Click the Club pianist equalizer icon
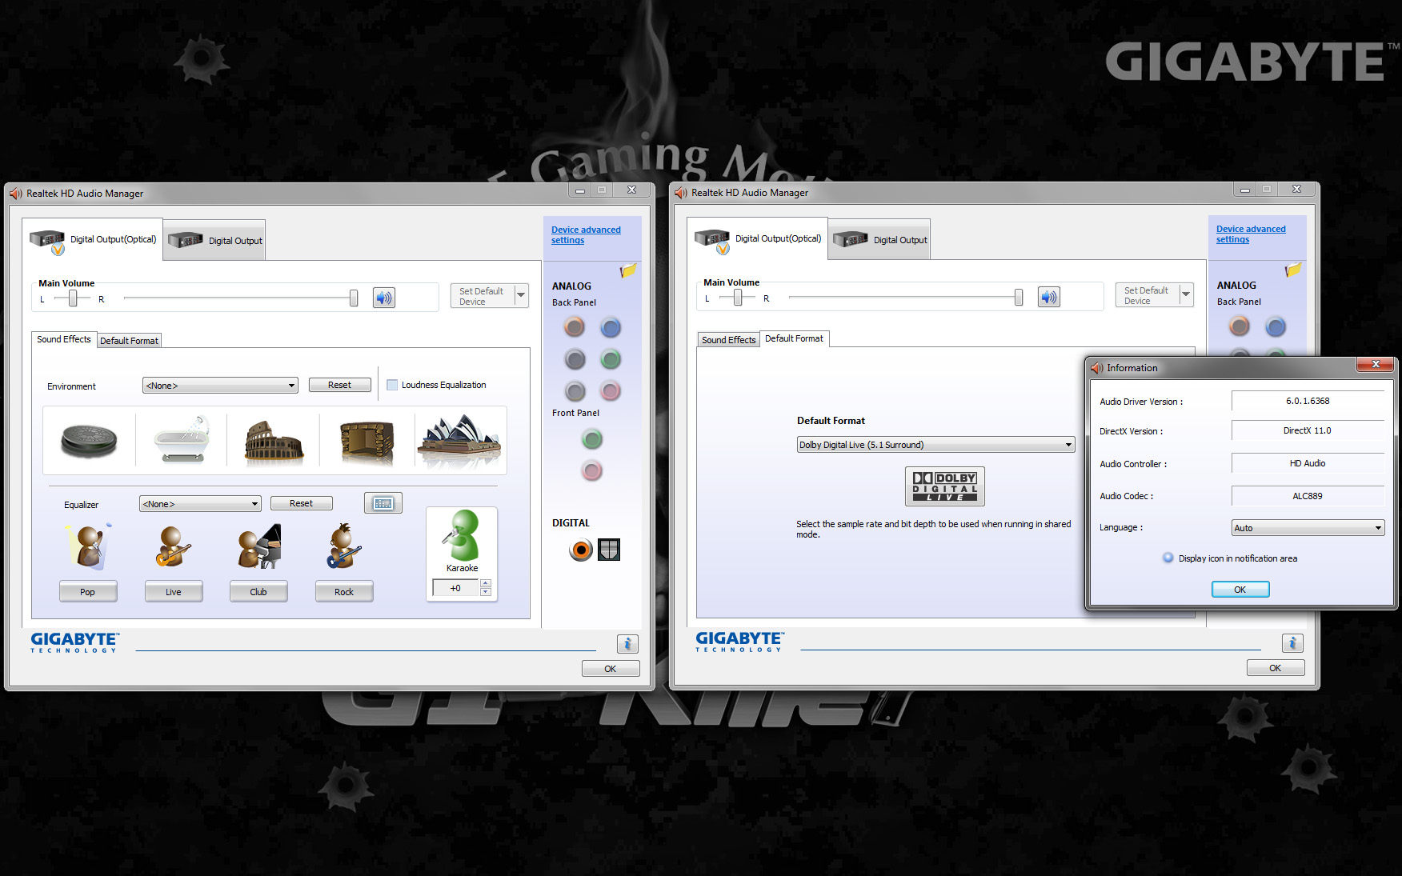The height and width of the screenshot is (876, 1402). pos(259,547)
